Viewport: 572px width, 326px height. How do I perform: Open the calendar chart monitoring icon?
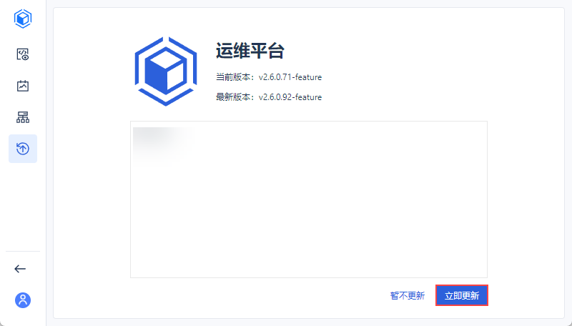(x=23, y=86)
